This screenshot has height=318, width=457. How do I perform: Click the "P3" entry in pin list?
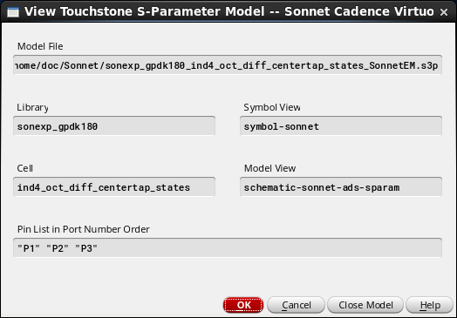(x=86, y=248)
